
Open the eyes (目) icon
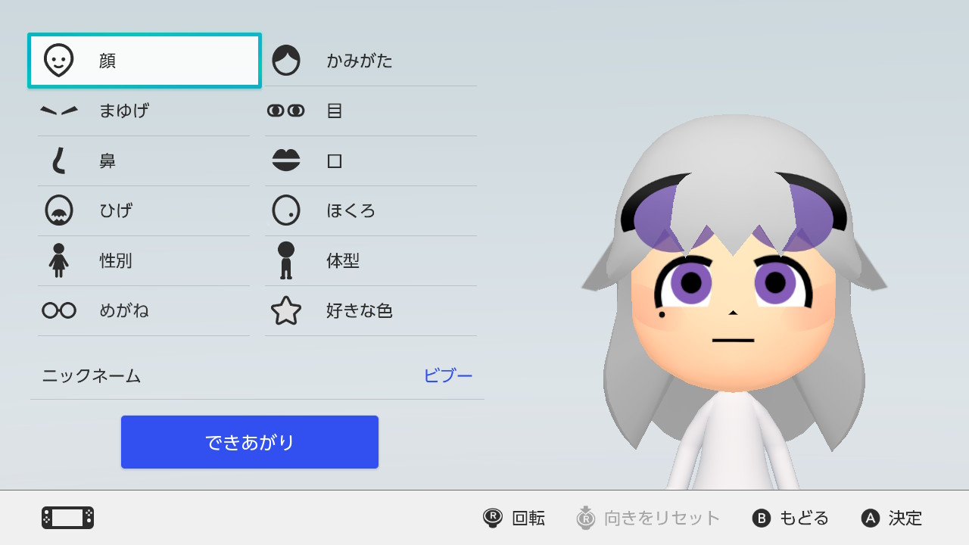point(286,111)
